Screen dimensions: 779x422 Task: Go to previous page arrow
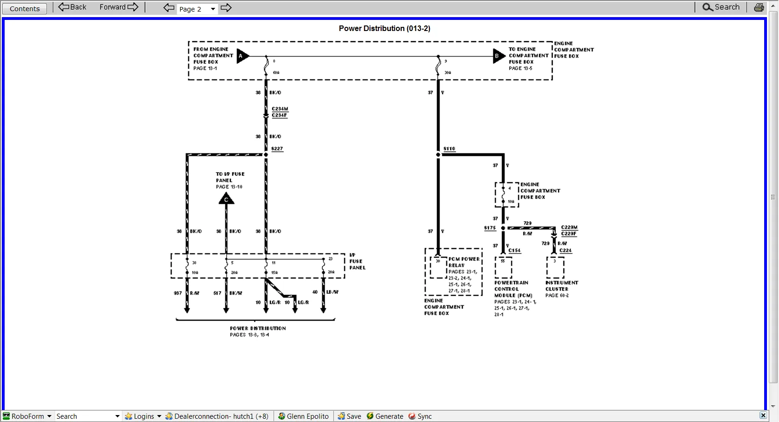[169, 8]
